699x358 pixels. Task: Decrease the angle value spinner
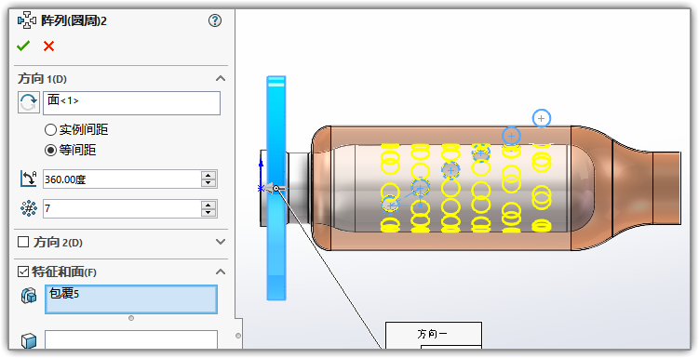pos(208,183)
